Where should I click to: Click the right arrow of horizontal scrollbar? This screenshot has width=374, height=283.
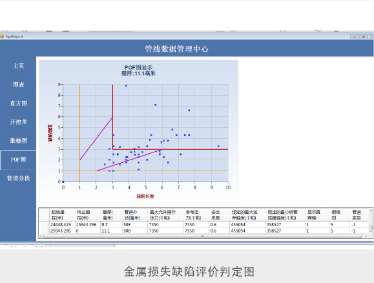click(x=366, y=236)
